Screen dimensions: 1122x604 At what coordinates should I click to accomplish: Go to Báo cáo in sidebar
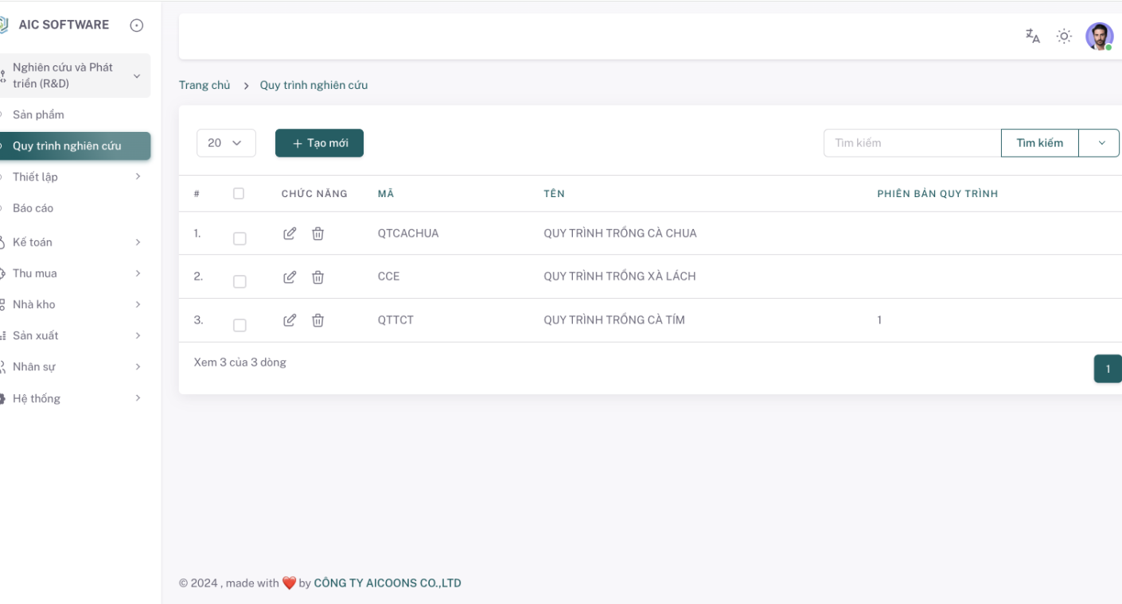(33, 208)
